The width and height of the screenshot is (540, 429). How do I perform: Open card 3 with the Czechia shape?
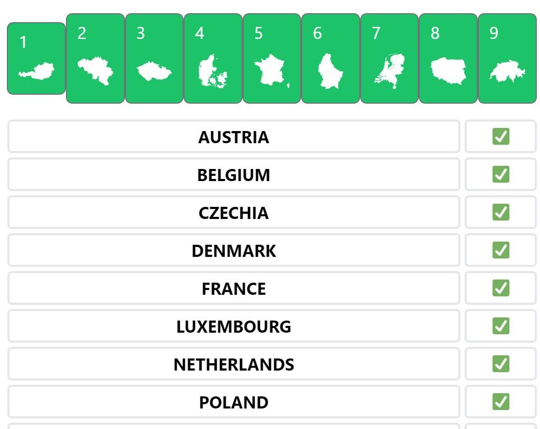tap(155, 58)
